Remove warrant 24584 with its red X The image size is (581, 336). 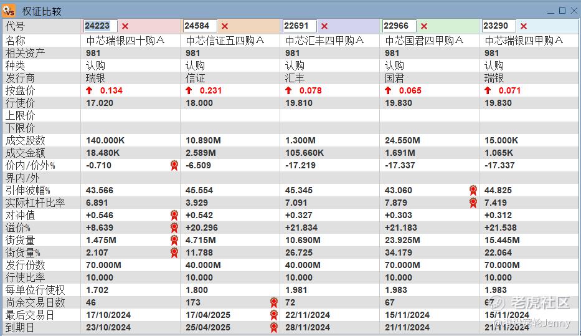pos(225,26)
